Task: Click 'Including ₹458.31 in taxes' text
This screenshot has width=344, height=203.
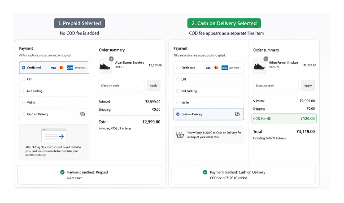Action: tap(115, 128)
